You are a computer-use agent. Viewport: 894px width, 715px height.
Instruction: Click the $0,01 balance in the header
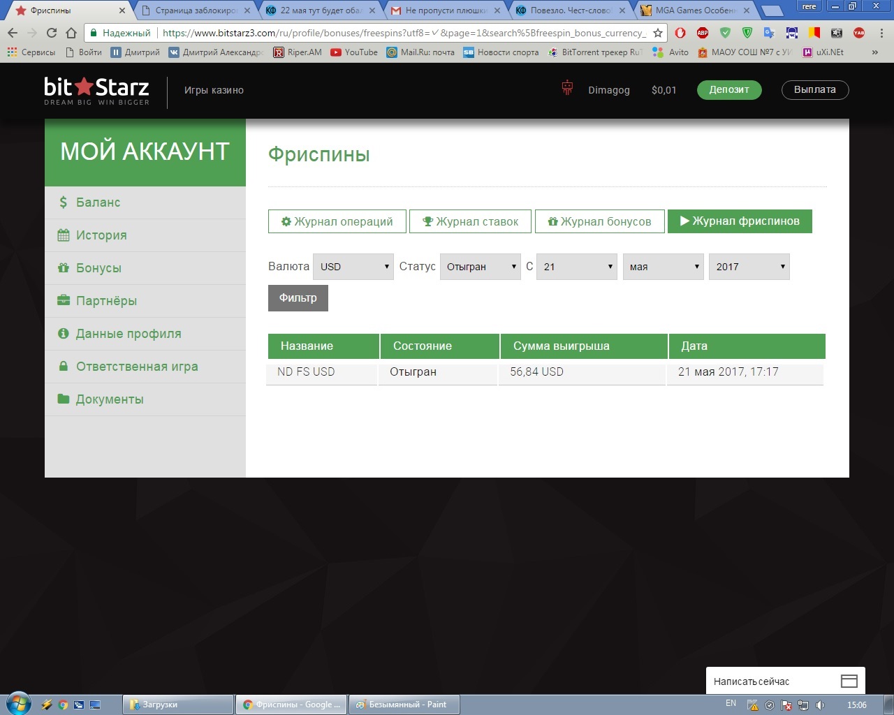coord(664,90)
